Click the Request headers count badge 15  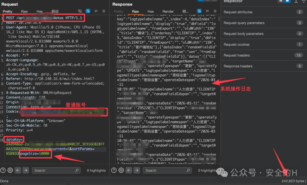tap(298, 56)
